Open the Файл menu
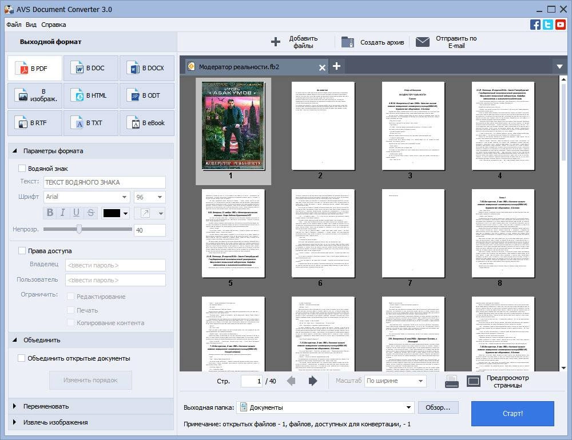 [x=14, y=25]
